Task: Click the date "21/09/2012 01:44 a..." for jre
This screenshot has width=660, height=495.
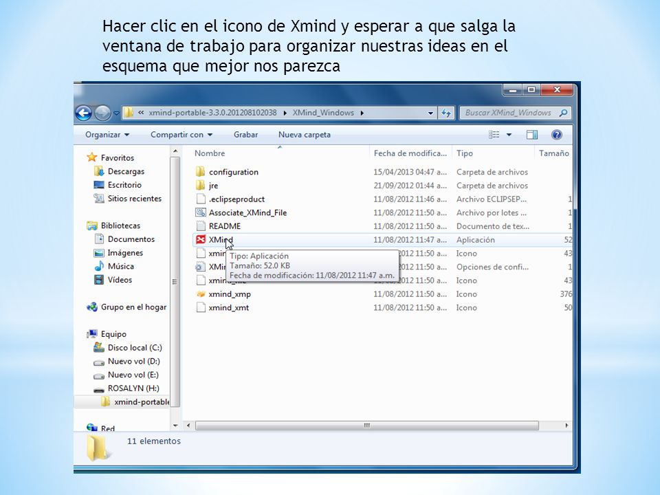Action: pos(410,185)
